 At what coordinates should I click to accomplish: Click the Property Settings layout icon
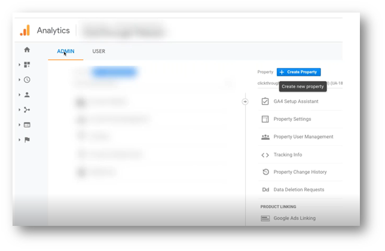pos(265,119)
